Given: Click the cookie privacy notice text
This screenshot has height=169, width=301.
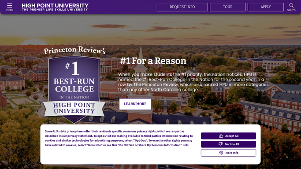Looking at the screenshot, I should point(119,138).
